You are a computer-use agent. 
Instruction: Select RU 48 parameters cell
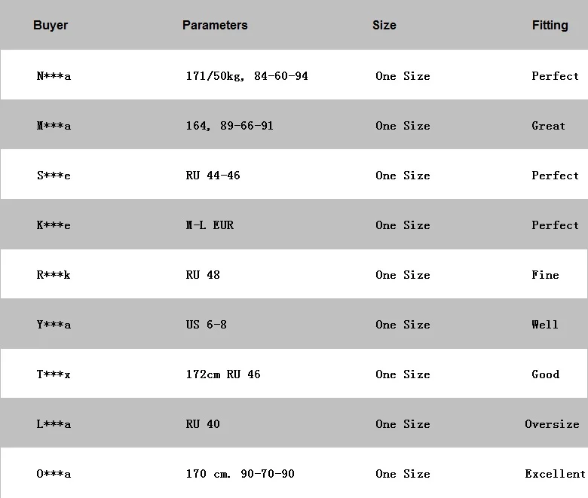coord(203,275)
